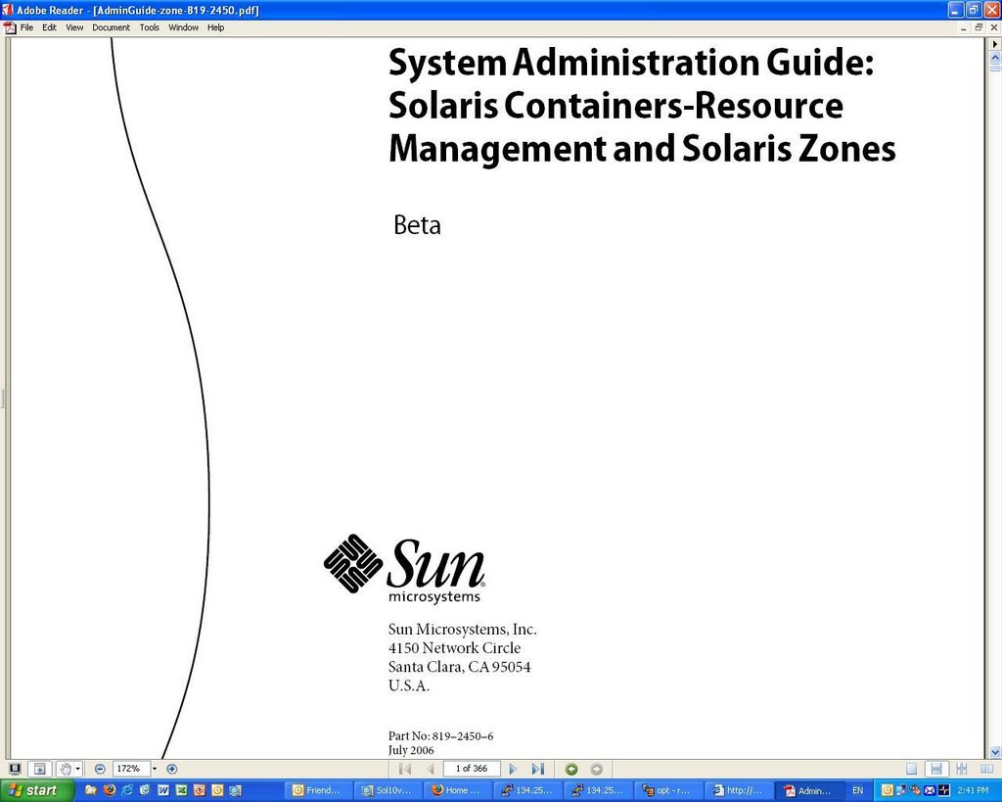
Task: Switch to 'opt - r...' taskbar window
Action: (667, 790)
